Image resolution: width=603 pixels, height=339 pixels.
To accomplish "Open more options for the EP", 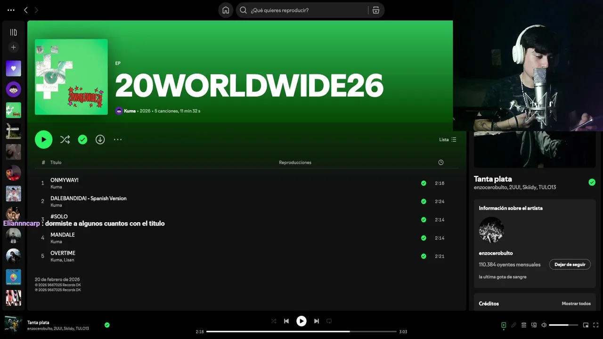I will click(118, 139).
